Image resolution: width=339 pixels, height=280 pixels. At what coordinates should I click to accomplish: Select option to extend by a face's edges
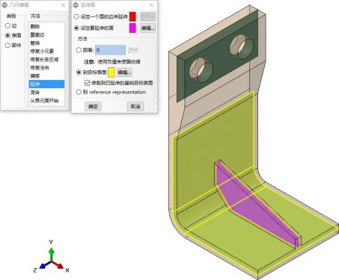click(76, 16)
